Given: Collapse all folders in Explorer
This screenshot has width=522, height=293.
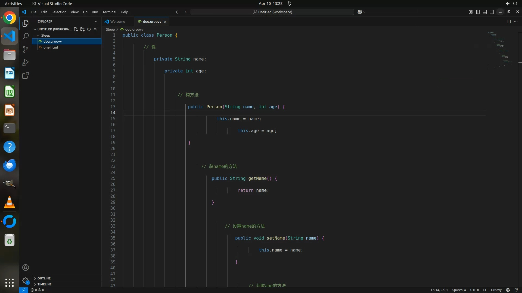Looking at the screenshot, I should (95, 29).
